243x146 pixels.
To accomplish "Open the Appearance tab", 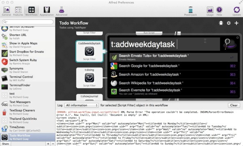I will point(47,11).
